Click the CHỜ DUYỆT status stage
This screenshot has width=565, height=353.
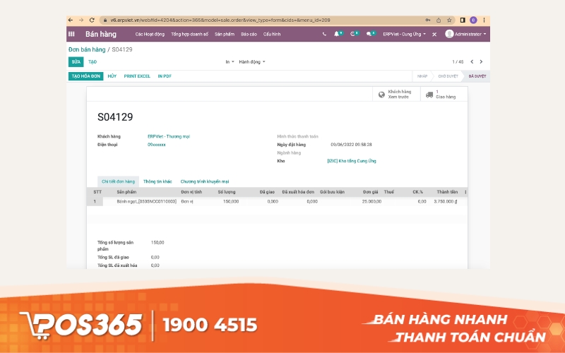click(x=448, y=76)
